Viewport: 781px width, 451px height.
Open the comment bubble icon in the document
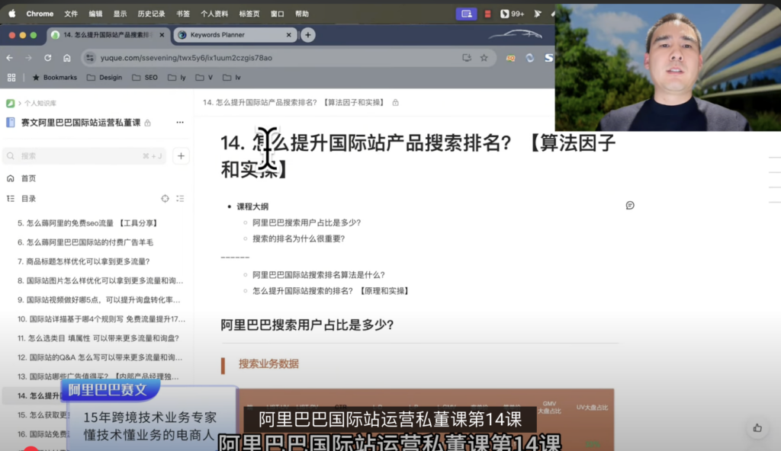coord(630,205)
